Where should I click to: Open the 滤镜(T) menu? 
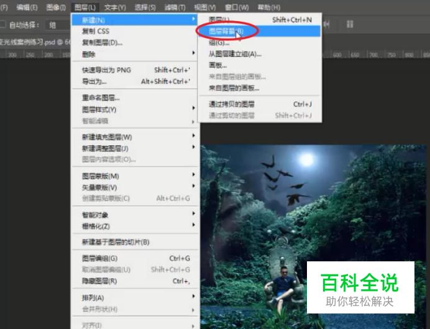pyautogui.click(x=175, y=7)
